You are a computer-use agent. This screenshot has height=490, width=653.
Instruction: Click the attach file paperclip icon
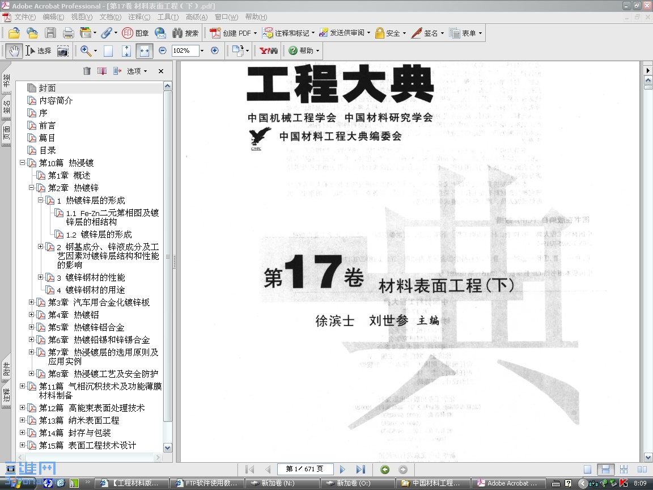pos(107,33)
